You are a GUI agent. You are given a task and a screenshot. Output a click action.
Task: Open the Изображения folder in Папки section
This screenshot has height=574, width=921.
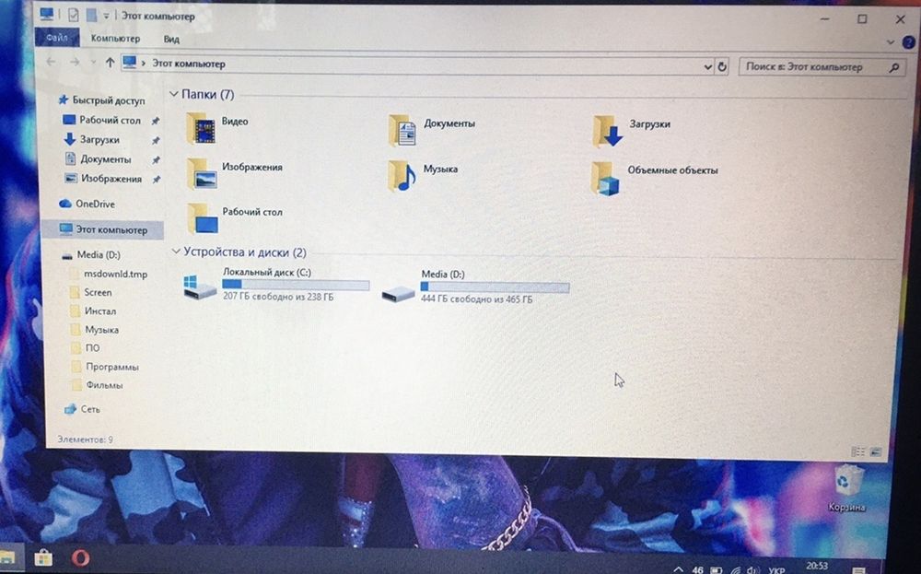(x=202, y=173)
